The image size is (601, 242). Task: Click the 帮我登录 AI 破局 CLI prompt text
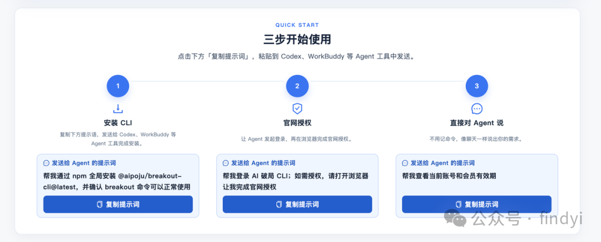[295, 181]
